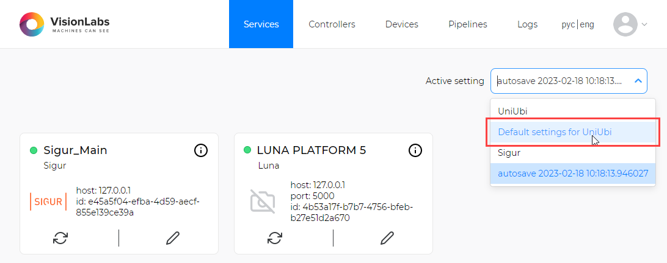Click the LUNA PLATFORM 5 card title
This screenshot has height=263, width=667.
312,150
